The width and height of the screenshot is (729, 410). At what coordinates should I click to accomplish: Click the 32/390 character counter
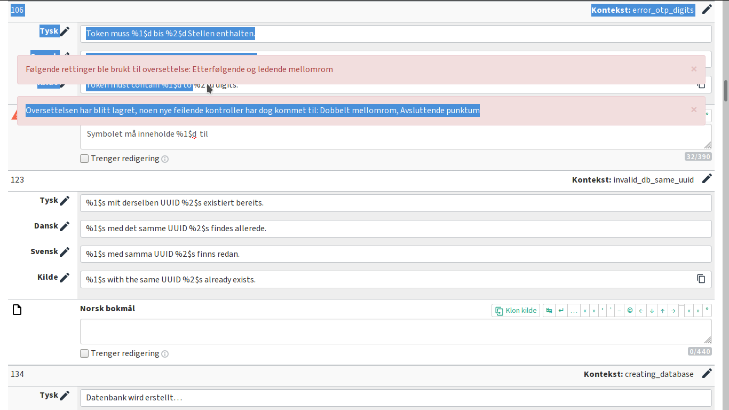coord(698,156)
